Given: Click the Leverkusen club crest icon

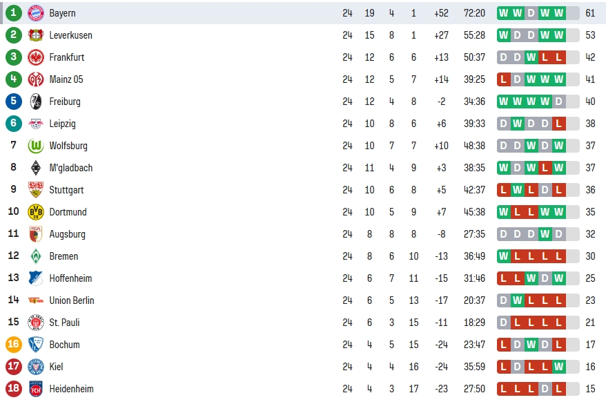Looking at the screenshot, I should pyautogui.click(x=36, y=35).
